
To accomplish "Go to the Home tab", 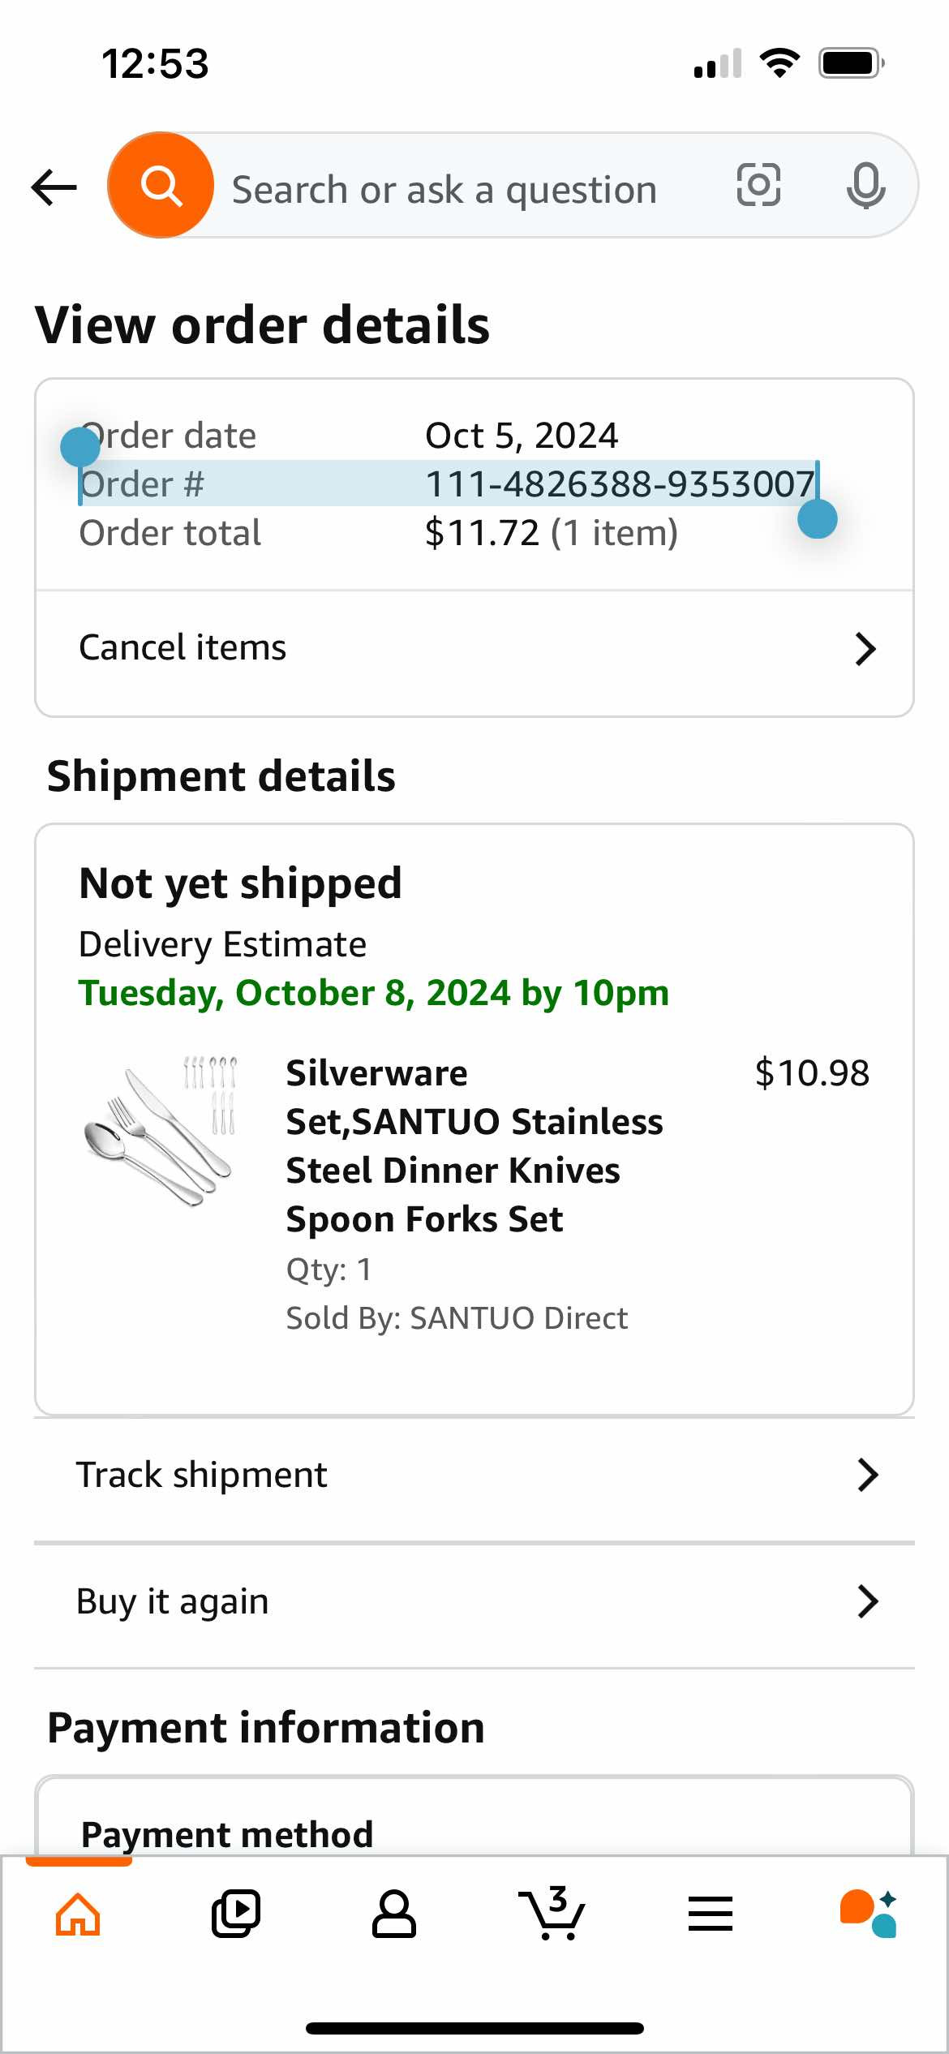I will 78,1914.
